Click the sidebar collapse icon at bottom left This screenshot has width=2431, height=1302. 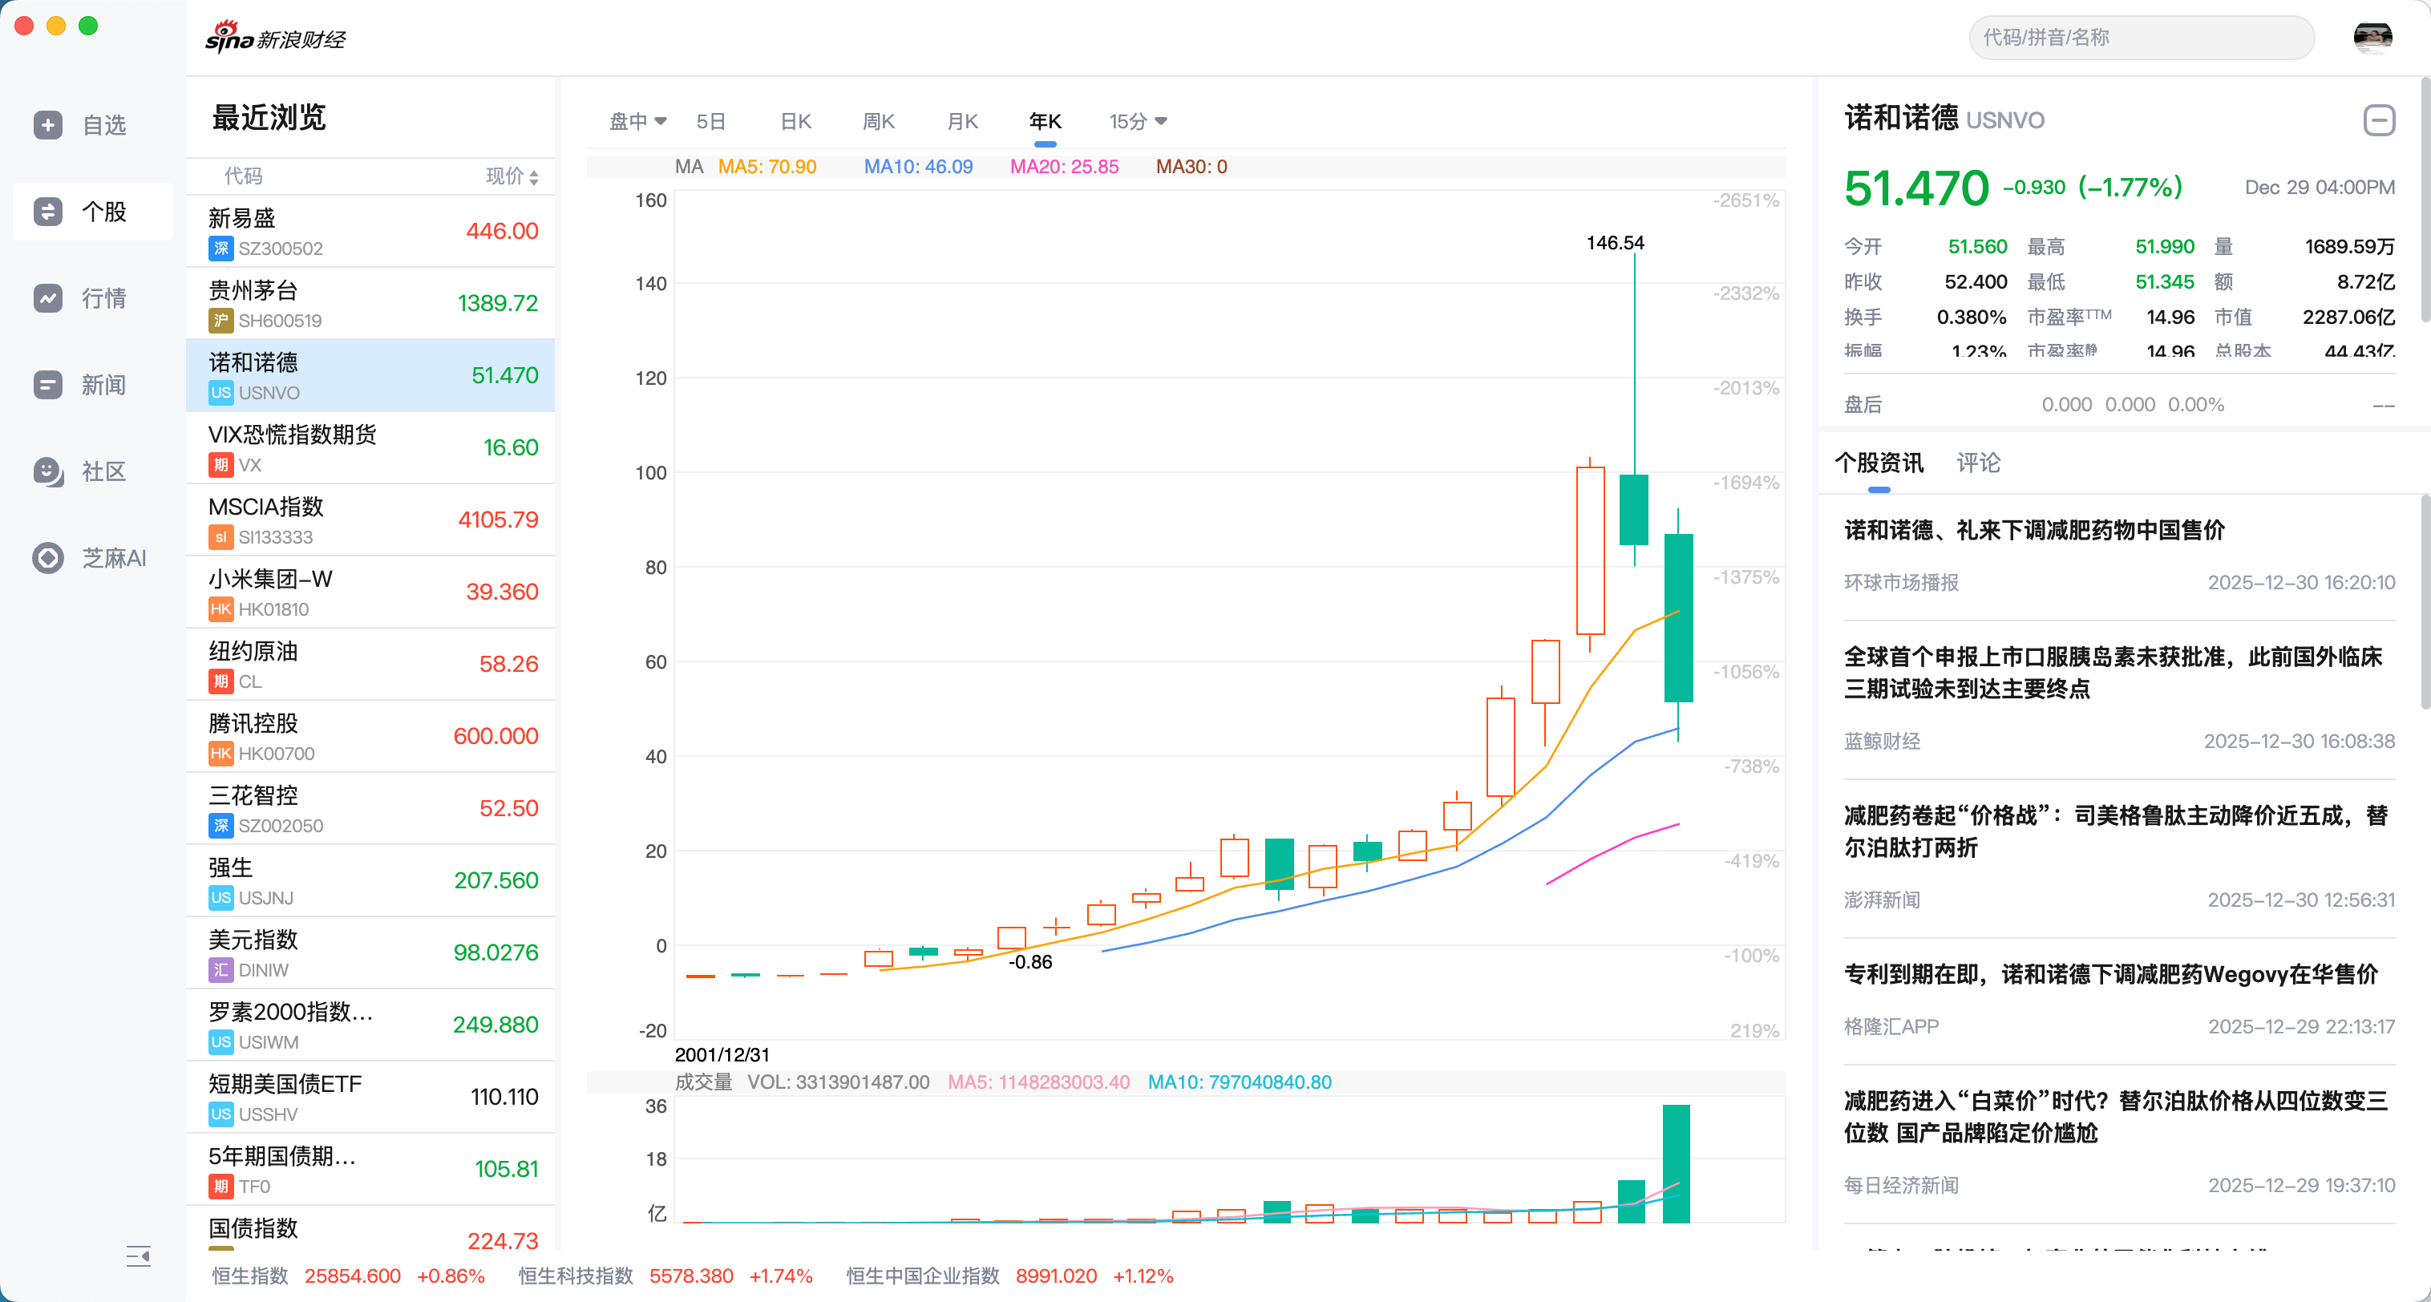click(138, 1255)
